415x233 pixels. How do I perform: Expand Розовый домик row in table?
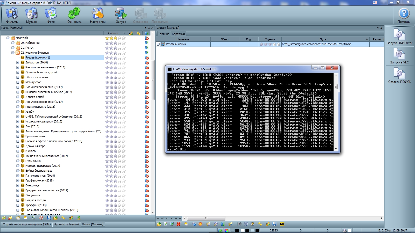pos(158,44)
